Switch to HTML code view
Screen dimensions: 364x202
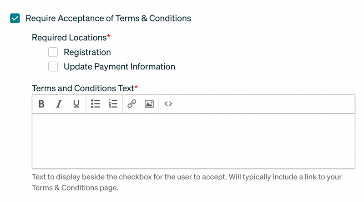168,104
